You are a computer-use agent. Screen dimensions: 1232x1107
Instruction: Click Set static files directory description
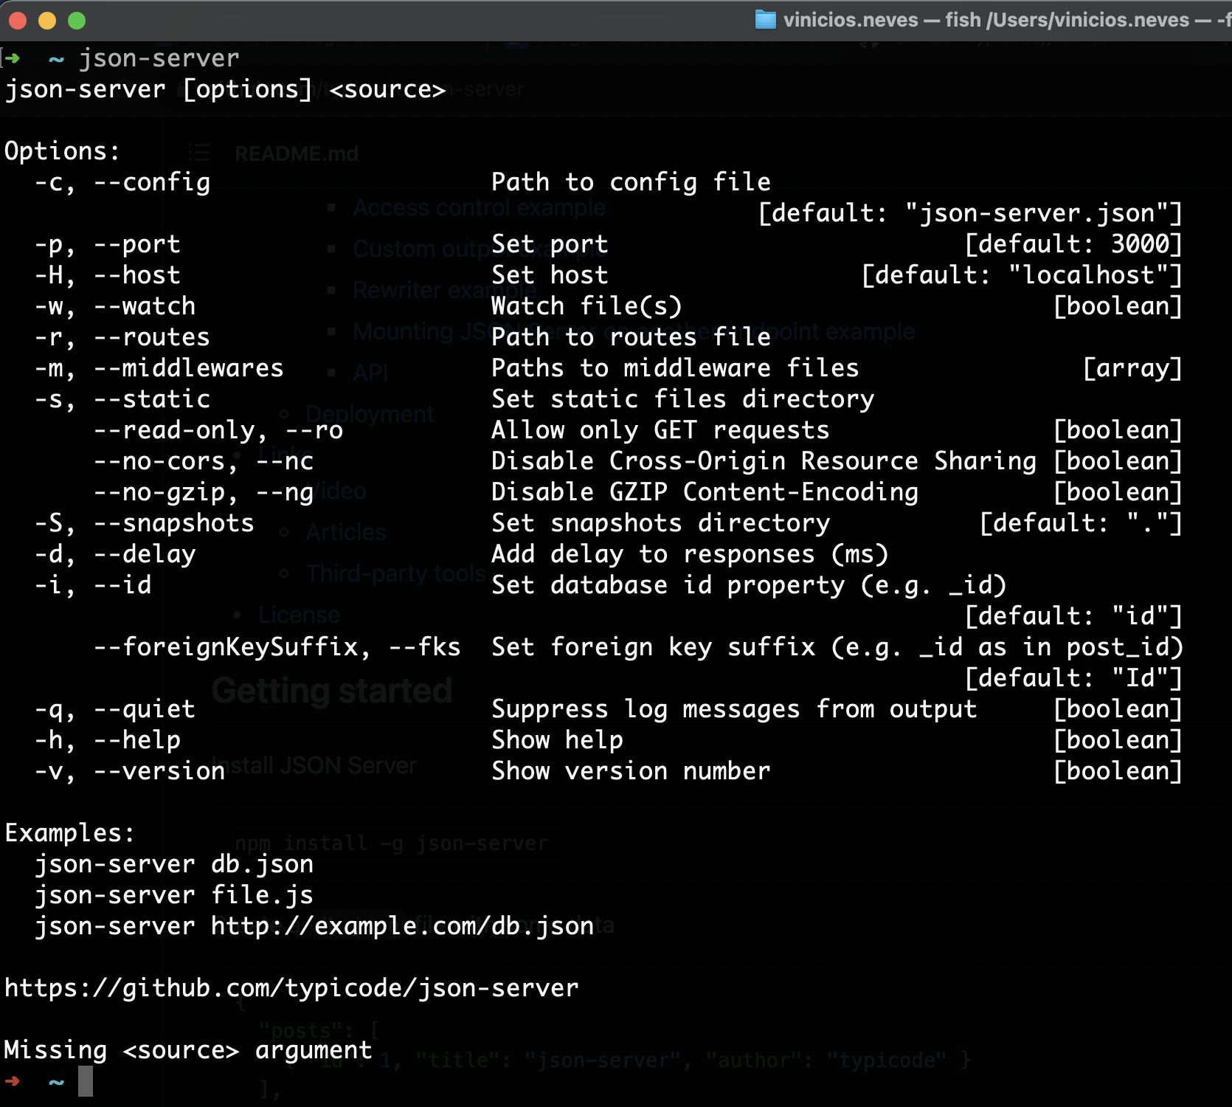(x=683, y=399)
